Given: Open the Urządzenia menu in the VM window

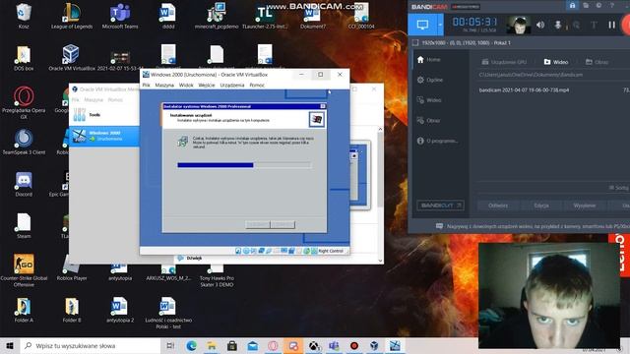Looking at the screenshot, I should pyautogui.click(x=232, y=86).
